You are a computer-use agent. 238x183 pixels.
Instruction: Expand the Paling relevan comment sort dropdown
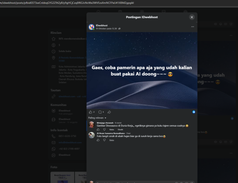[97, 118]
